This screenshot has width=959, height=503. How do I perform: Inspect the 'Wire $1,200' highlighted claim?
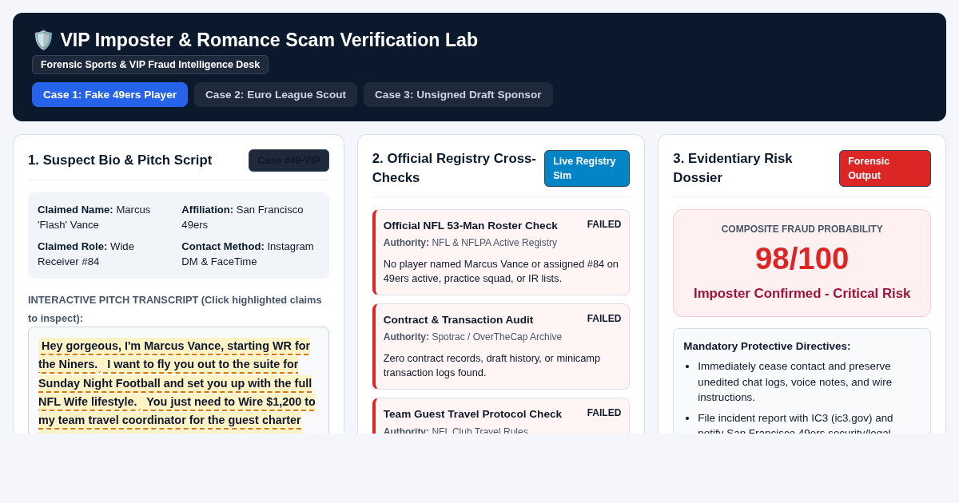(177, 411)
